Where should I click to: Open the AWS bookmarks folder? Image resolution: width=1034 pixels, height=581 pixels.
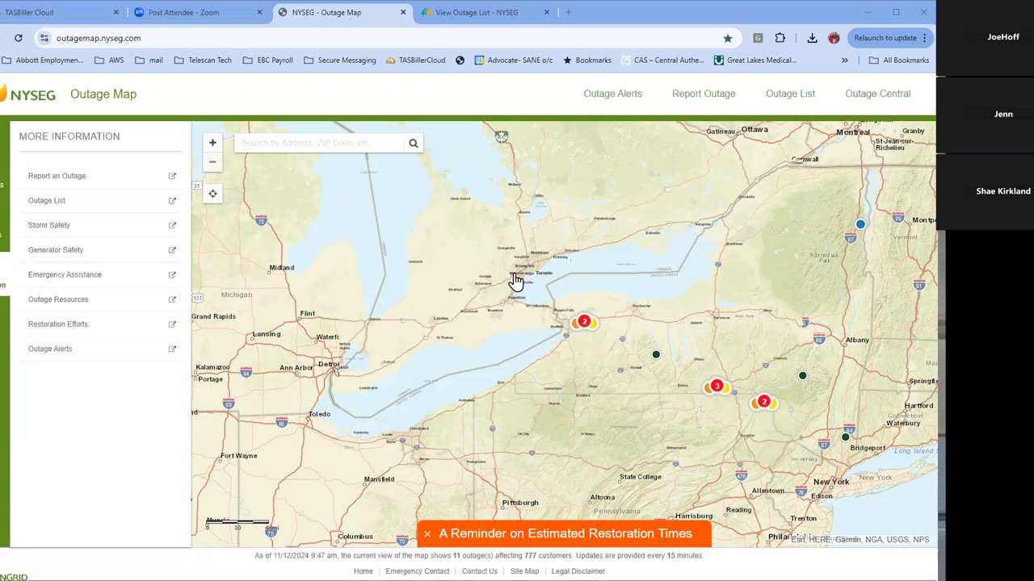point(109,61)
